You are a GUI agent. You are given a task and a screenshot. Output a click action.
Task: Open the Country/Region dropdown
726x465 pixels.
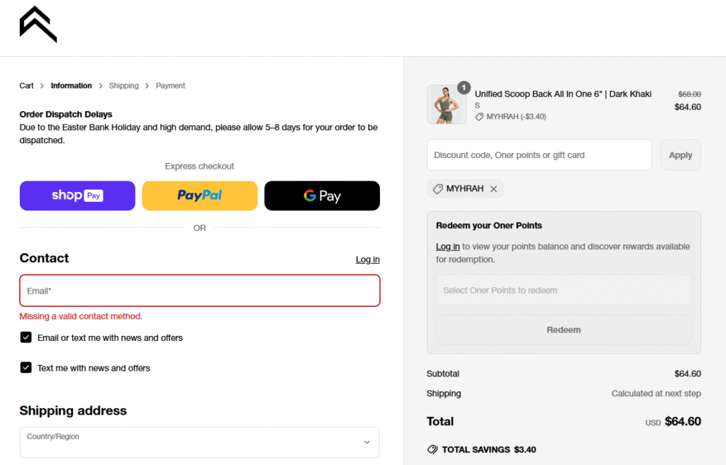coord(200,442)
